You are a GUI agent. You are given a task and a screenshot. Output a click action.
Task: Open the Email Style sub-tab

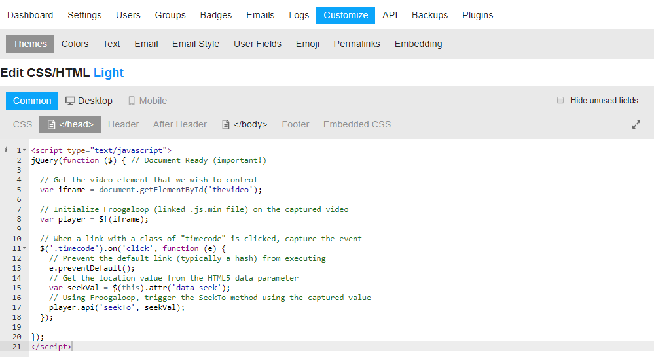[196, 44]
